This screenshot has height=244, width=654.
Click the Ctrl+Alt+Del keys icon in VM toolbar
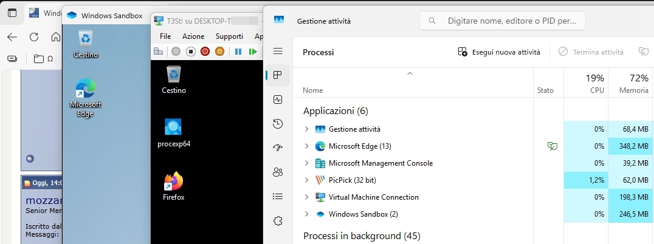159,52
